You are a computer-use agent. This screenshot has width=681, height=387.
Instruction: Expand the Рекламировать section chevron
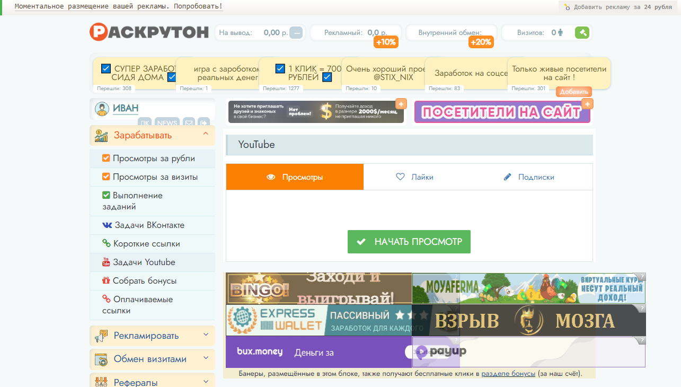click(x=206, y=335)
